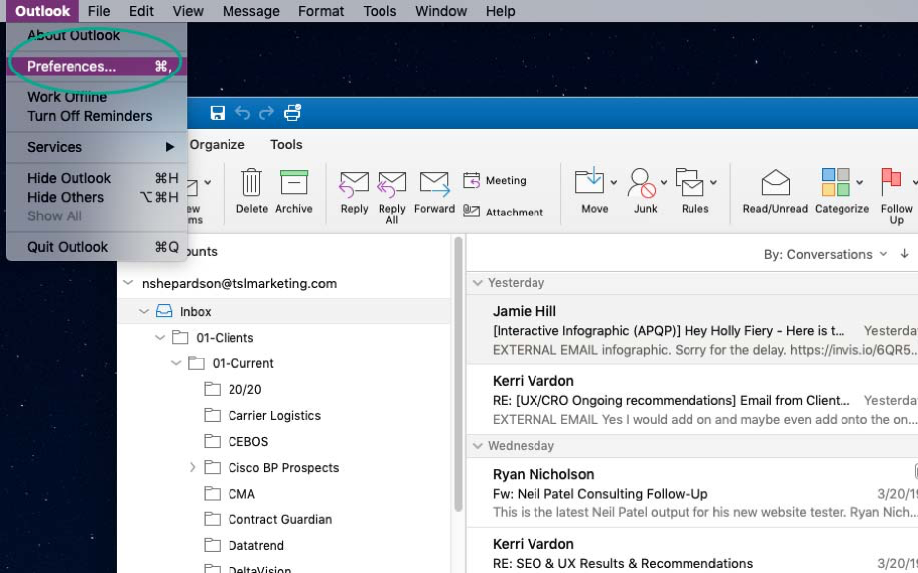Open the Tools menu in menu bar
This screenshot has width=918, height=573.
point(380,11)
